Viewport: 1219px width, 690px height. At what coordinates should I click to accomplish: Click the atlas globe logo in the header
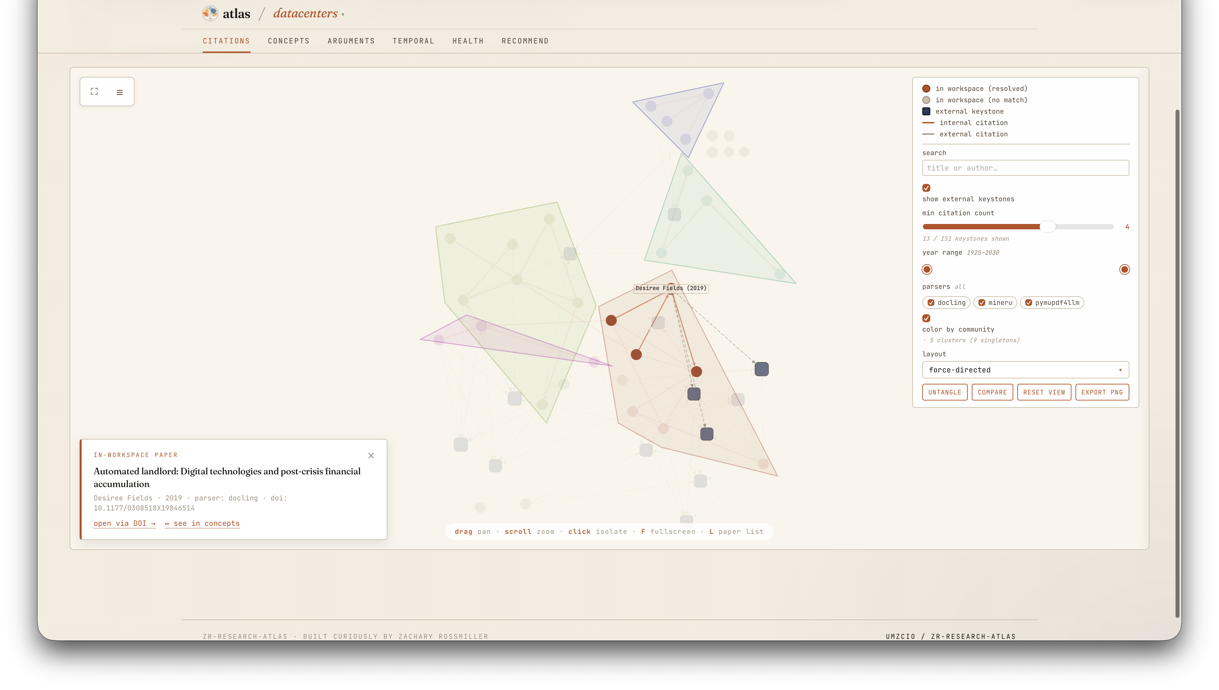point(209,13)
